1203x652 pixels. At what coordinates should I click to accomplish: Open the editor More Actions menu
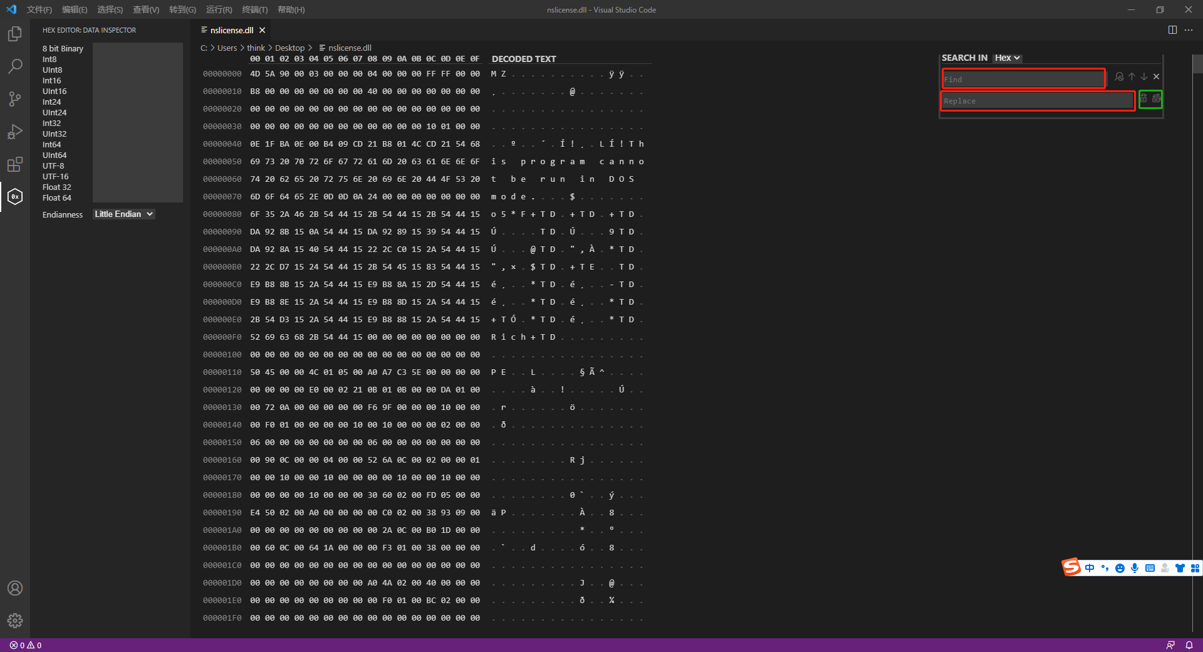coord(1189,30)
